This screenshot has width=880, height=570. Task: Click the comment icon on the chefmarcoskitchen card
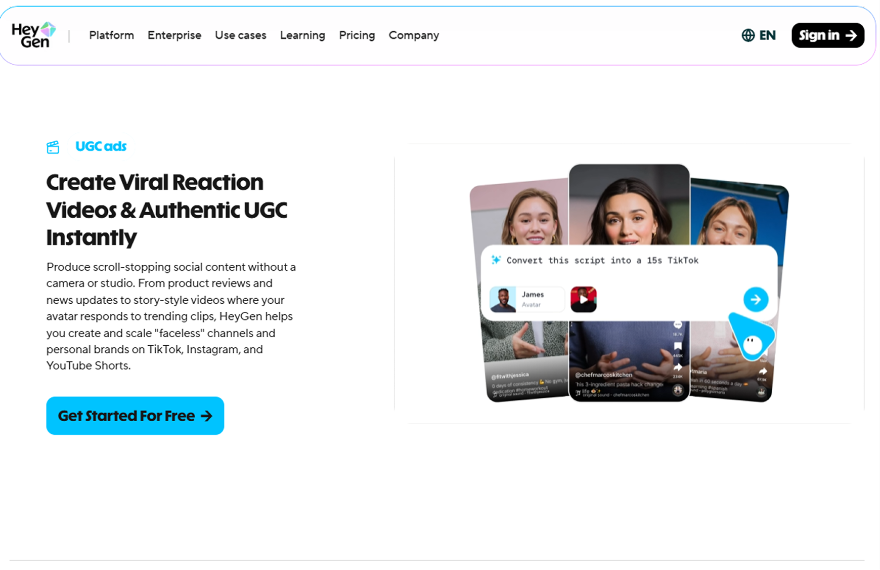pyautogui.click(x=678, y=325)
